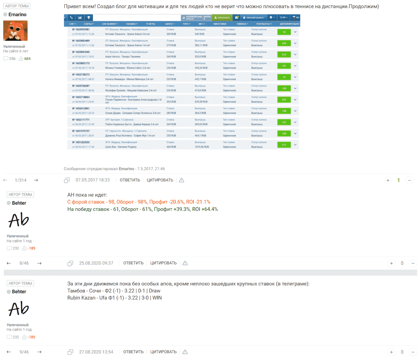Click Ernarino link in the edited-message note
Viewport: 419px width, 357px height.
point(126,169)
